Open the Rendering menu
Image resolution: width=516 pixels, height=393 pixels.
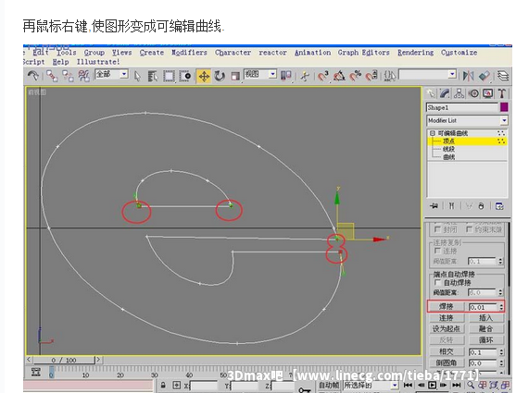tap(416, 53)
